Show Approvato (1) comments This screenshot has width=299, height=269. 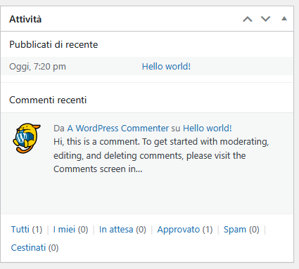tap(185, 230)
